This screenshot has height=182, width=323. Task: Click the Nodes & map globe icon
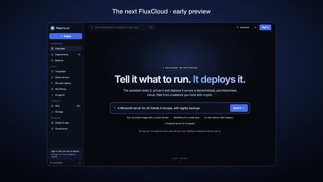point(52,123)
